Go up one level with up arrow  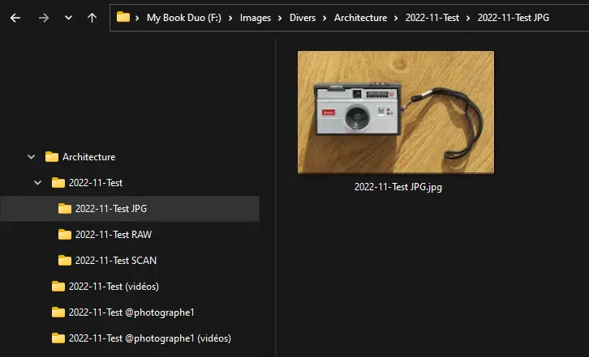[x=92, y=18]
